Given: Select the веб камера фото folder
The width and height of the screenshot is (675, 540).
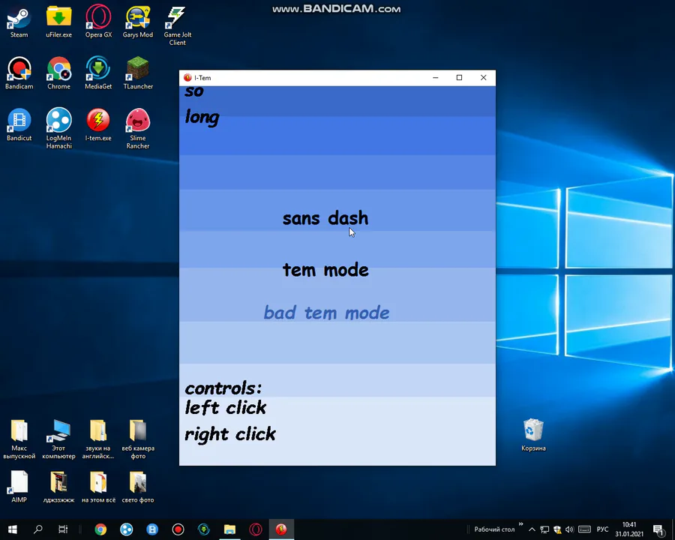Looking at the screenshot, I should pyautogui.click(x=138, y=439).
